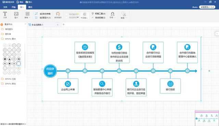This screenshot has height=126, width=219.
Task: Click the 导入 import button in title bar
Action: click(x=29, y=2)
